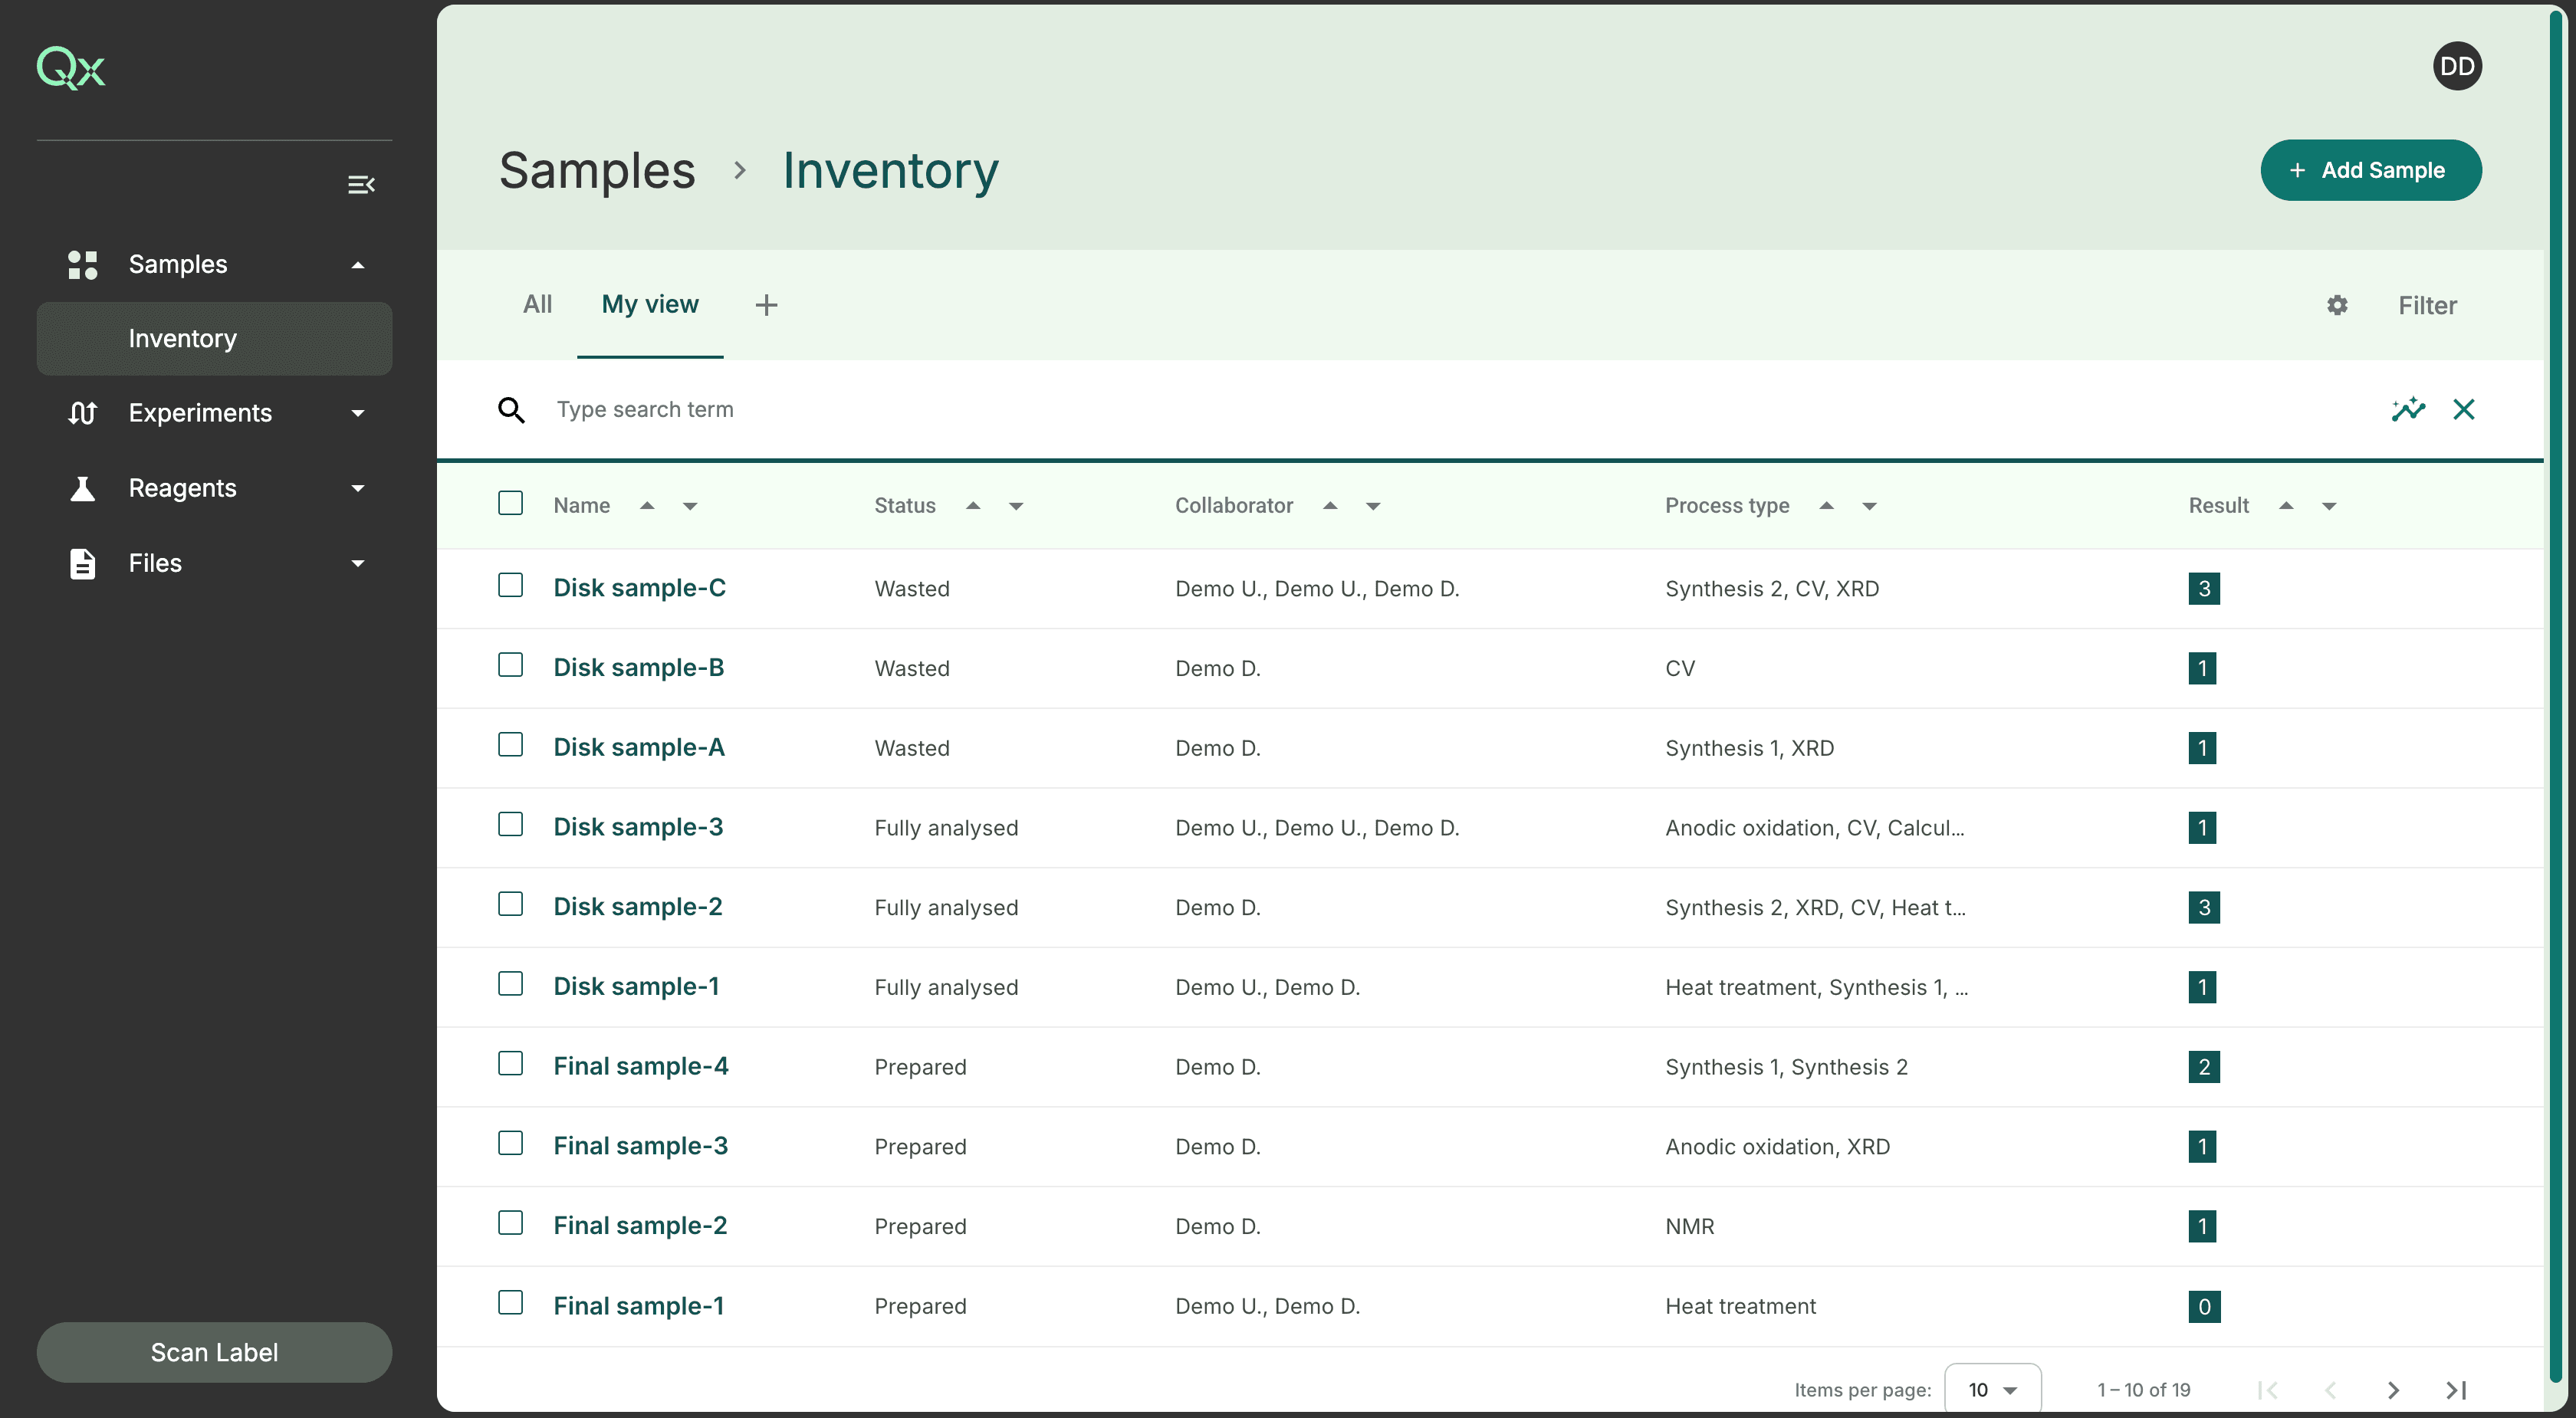Click the Add Sample button
The image size is (2576, 1418).
tap(2371, 170)
